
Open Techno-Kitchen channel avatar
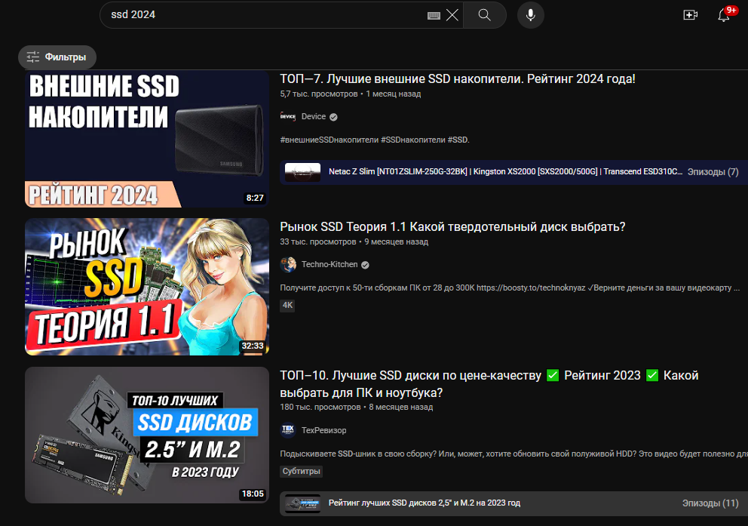[288, 265]
